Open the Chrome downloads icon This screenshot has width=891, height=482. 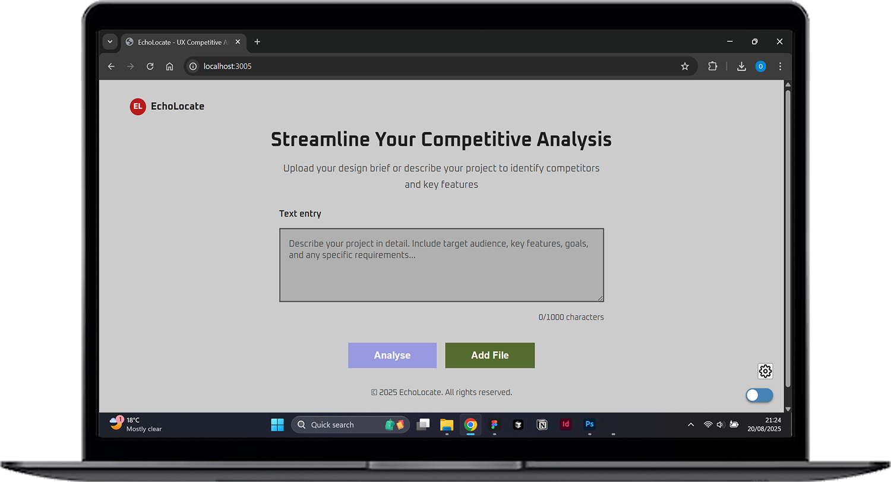tap(741, 66)
